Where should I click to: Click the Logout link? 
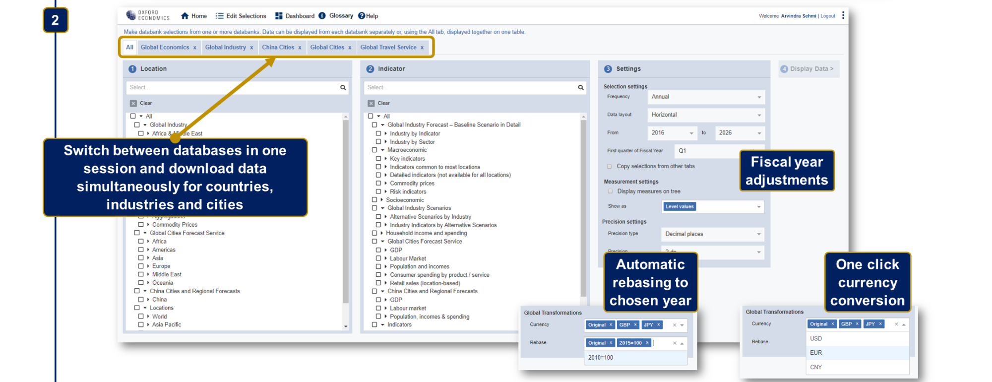[x=828, y=16]
